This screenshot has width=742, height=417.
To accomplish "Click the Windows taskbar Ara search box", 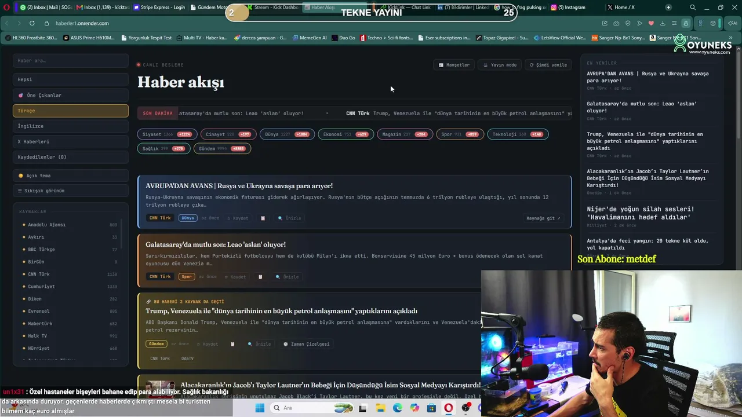I will point(312,408).
